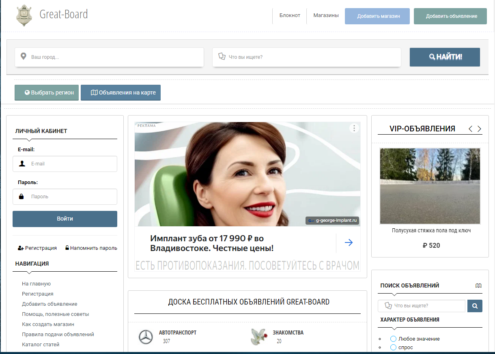
Task: Click the НАЙТИ! search button
Action: (445, 57)
